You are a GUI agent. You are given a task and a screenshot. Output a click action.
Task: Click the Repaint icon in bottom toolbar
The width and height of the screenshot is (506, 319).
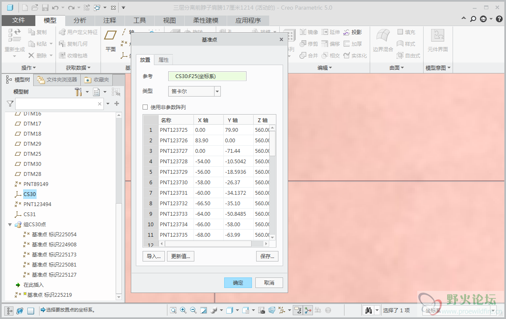tap(204, 311)
